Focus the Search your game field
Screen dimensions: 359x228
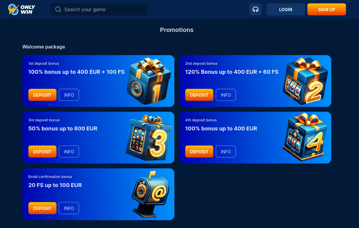(99, 9)
